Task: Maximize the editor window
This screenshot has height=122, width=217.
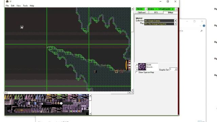Action: pos(168,1)
